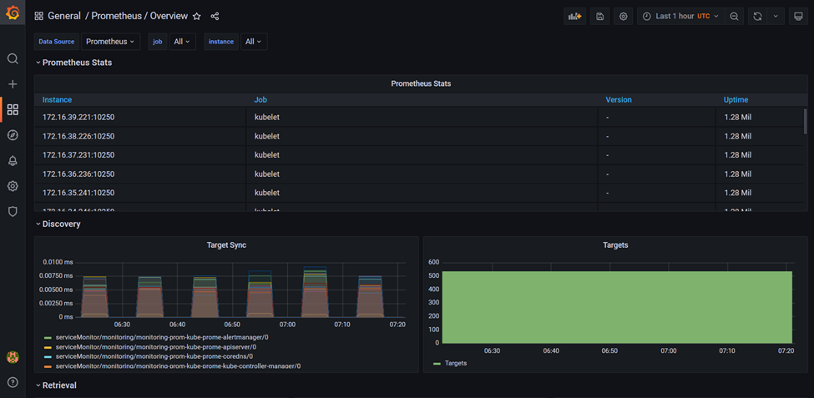The width and height of the screenshot is (814, 398).
Task: Open the job All dropdown
Action: [x=182, y=42]
